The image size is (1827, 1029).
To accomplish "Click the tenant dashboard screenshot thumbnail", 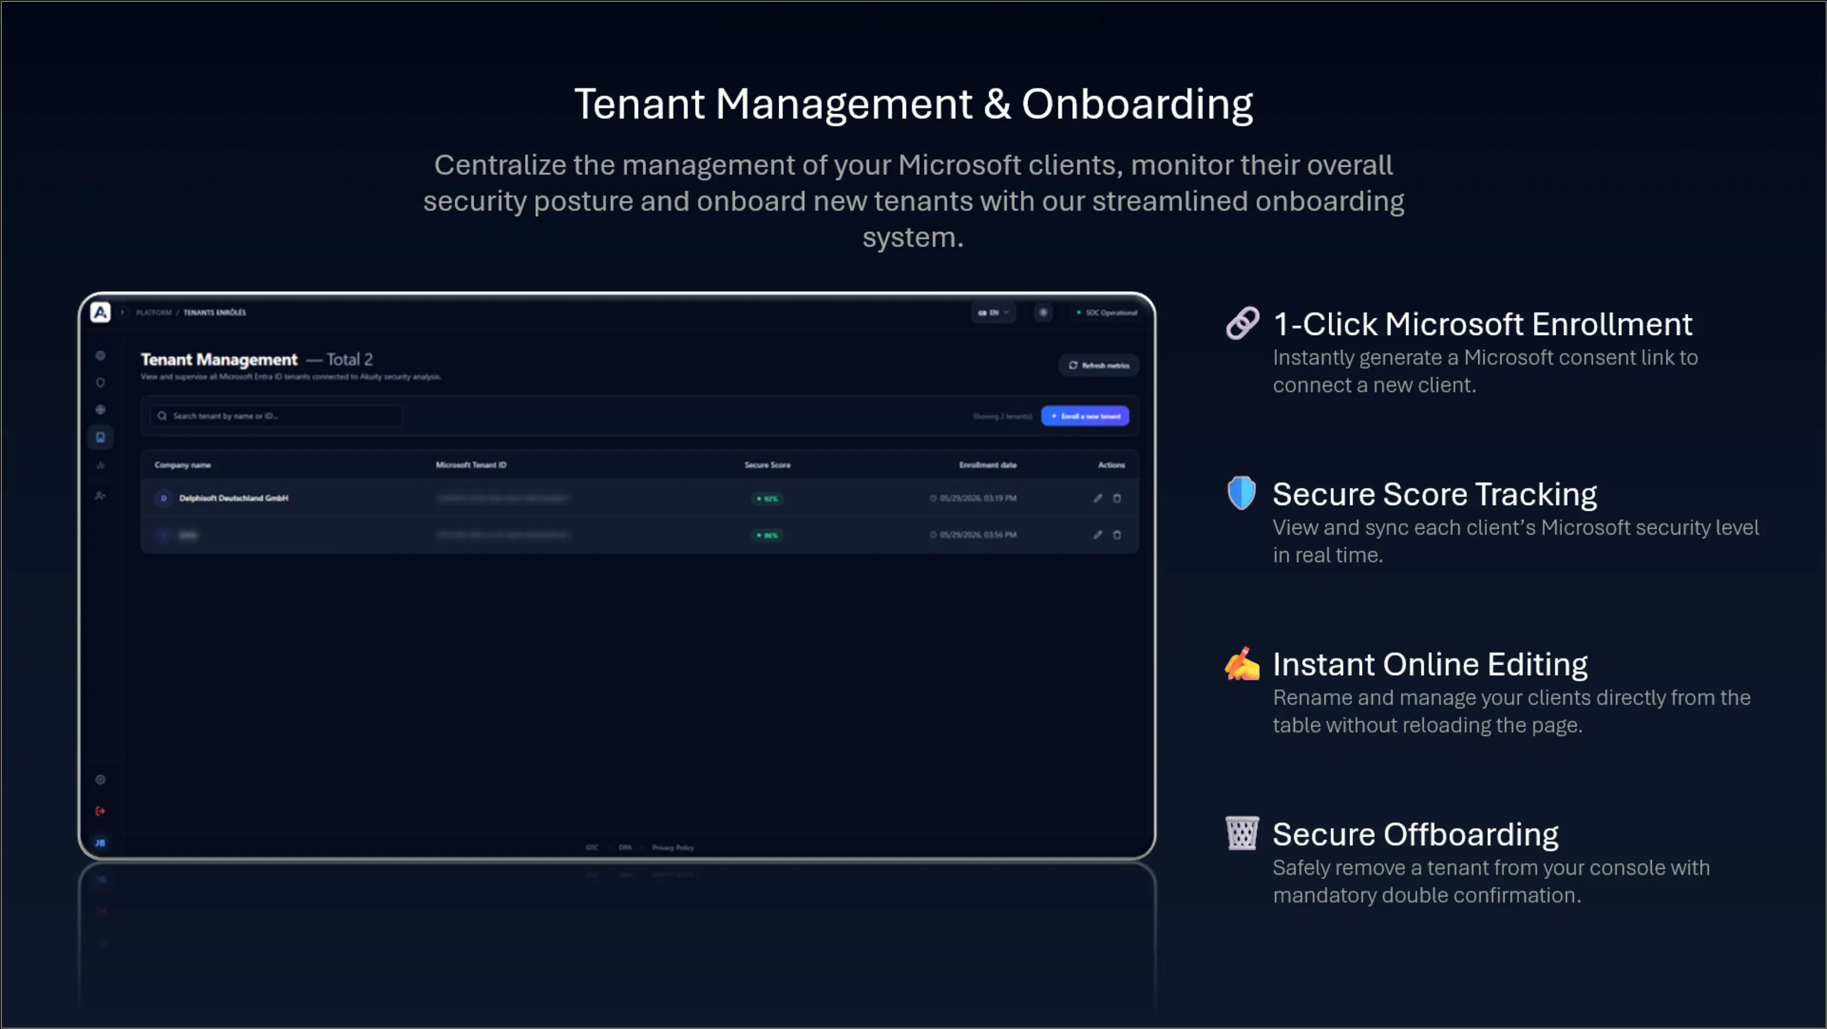I will (x=617, y=577).
